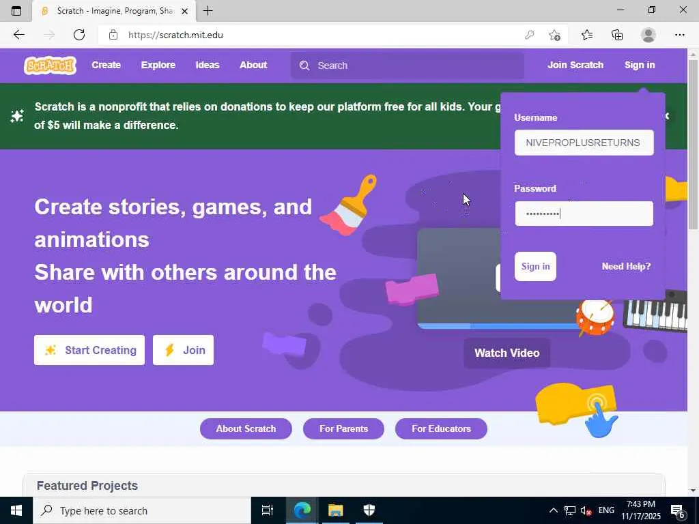Screen dimensions: 699x524
Task: Open a new tab with the plus icon
Action: pyautogui.click(x=208, y=11)
